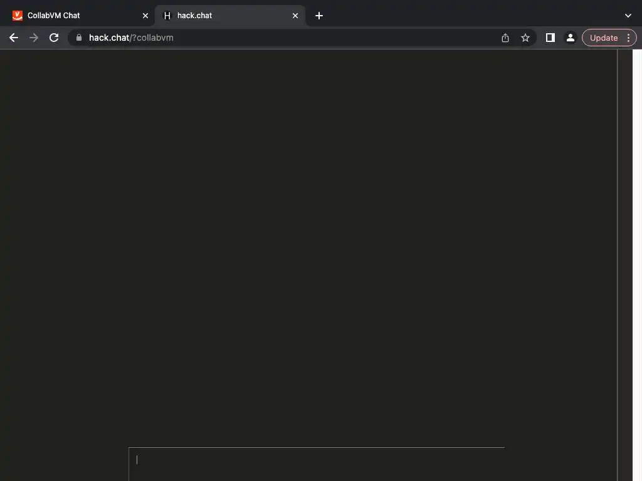The width and height of the screenshot is (642, 481).
Task: Reload the hack.chat page
Action: (x=54, y=38)
